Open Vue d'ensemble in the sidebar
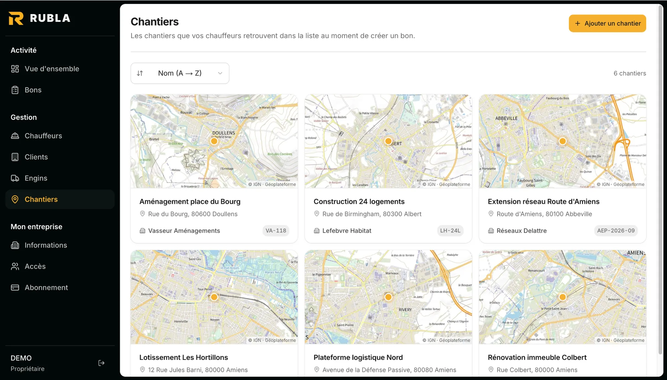This screenshot has height=380, width=667. coord(60,69)
